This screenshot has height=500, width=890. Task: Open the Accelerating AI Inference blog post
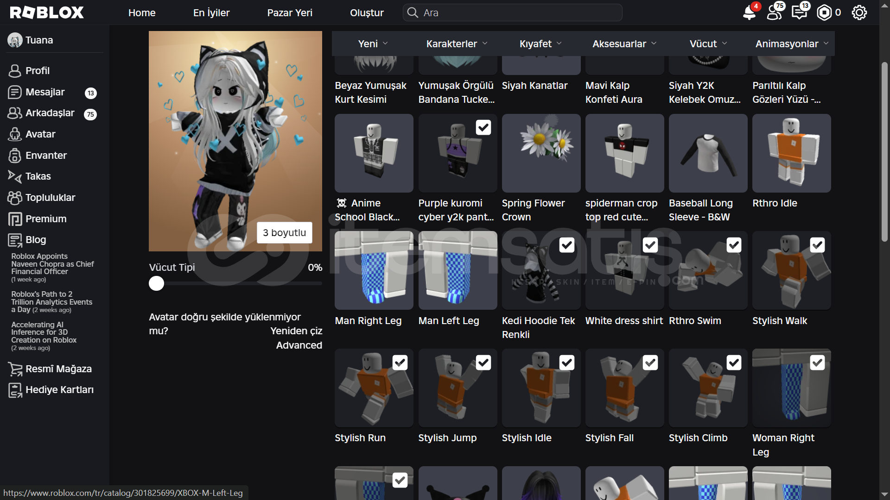44,336
